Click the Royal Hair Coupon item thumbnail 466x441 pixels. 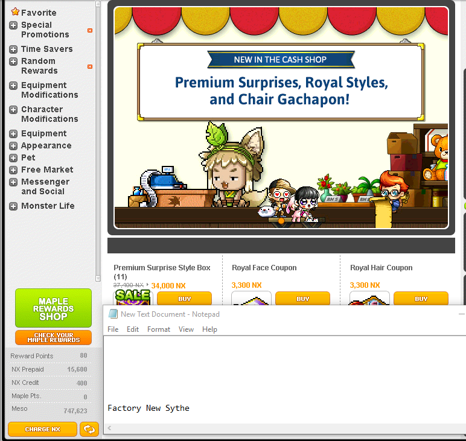pyautogui.click(x=369, y=298)
